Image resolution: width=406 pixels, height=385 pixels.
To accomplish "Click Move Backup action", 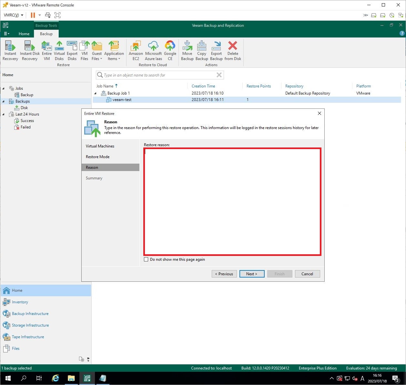I will click(187, 51).
